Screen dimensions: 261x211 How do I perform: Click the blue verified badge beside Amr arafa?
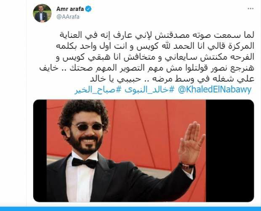[88, 9]
